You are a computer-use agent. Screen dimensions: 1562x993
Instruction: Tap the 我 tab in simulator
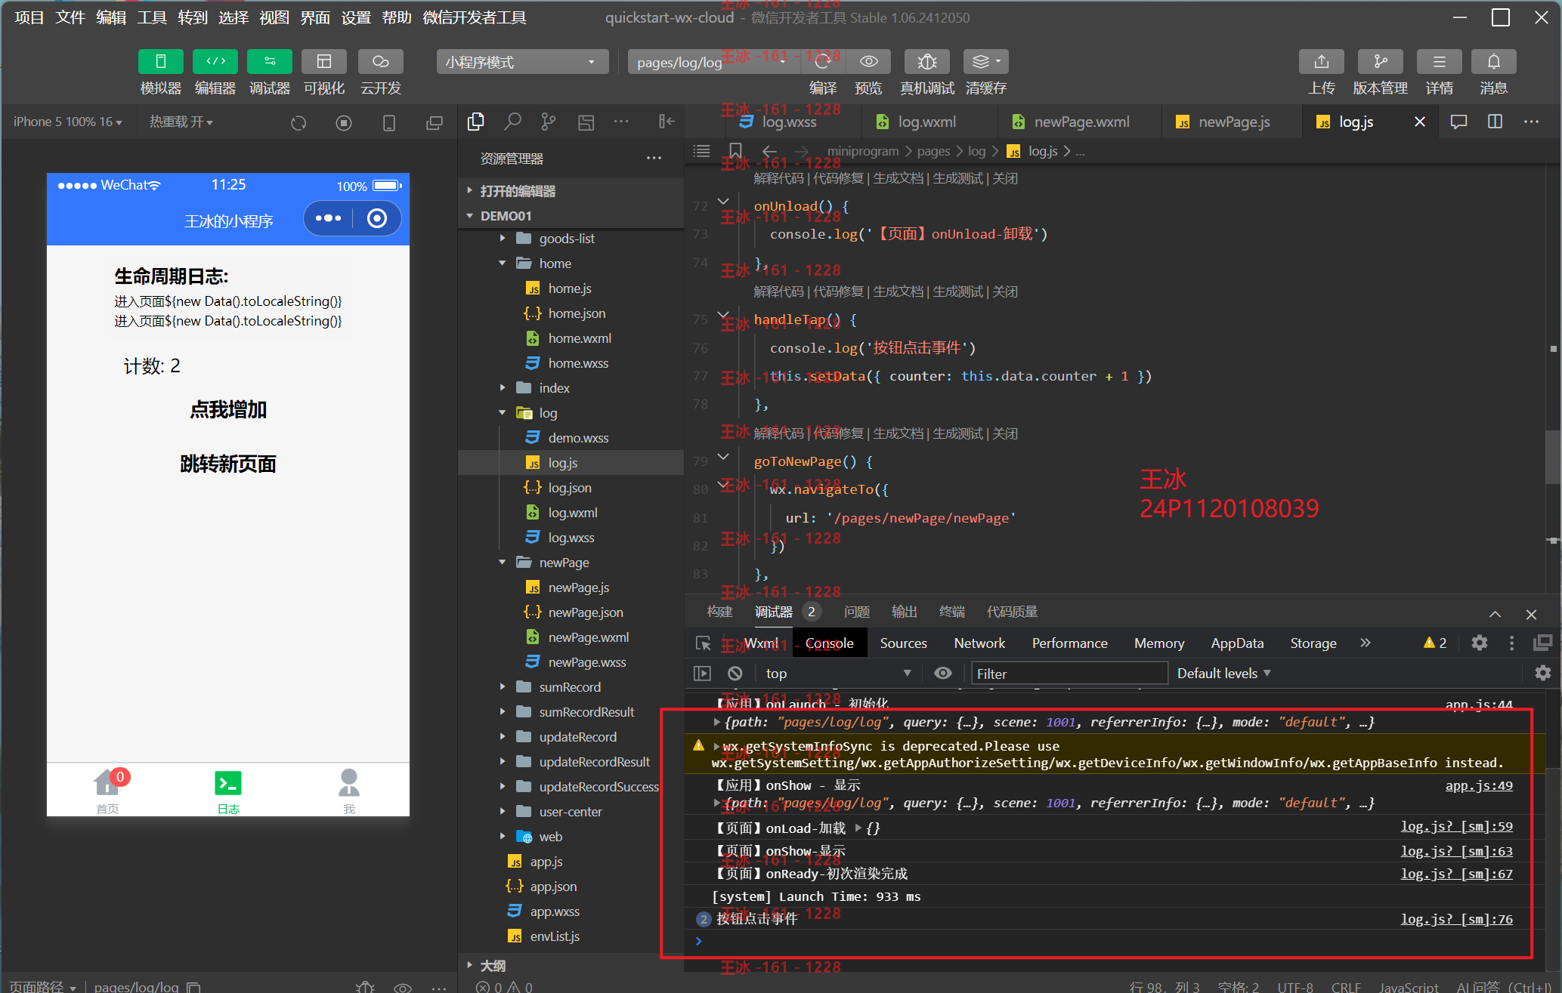(x=349, y=790)
